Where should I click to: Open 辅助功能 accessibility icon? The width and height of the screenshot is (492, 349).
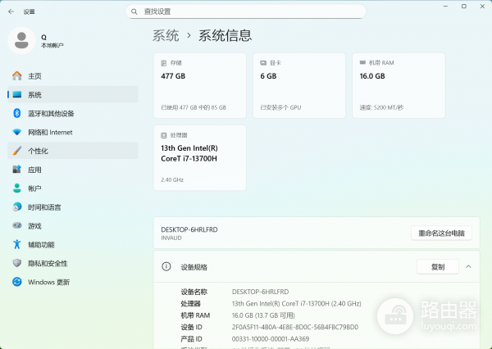[17, 244]
